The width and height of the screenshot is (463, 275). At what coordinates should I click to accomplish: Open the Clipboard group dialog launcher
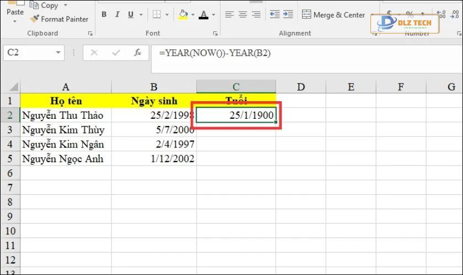(x=90, y=34)
